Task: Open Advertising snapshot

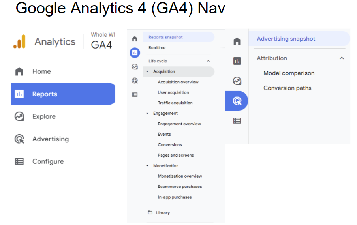Action: pos(299,39)
